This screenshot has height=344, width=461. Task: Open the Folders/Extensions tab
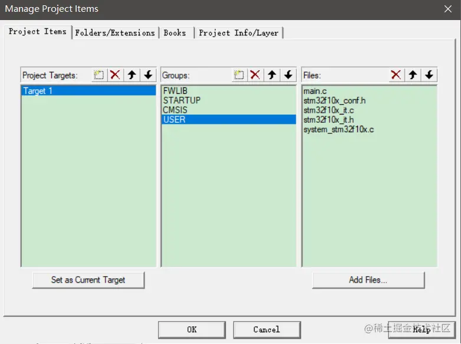coord(115,32)
